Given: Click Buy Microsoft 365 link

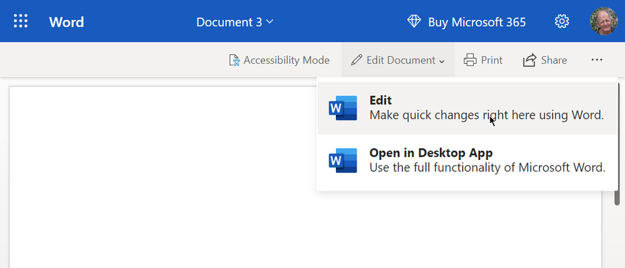Looking at the screenshot, I should [477, 22].
